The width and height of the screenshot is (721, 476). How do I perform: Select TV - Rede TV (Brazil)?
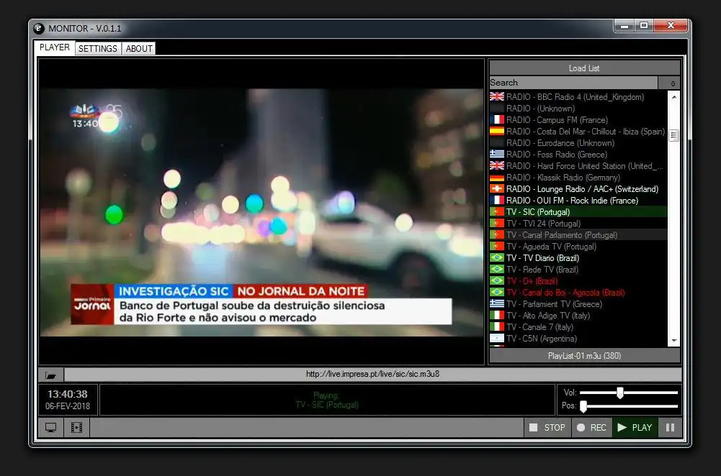pyautogui.click(x=578, y=270)
